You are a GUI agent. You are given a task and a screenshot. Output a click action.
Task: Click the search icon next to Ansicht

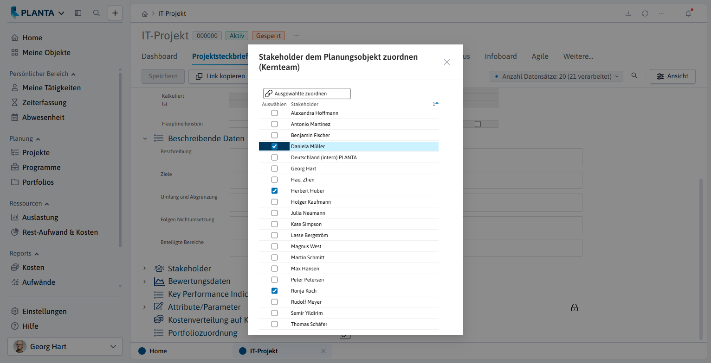coord(634,76)
